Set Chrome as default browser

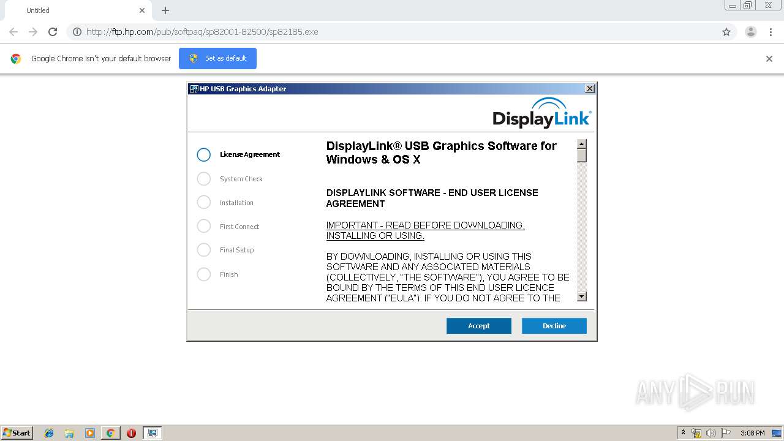[217, 58]
